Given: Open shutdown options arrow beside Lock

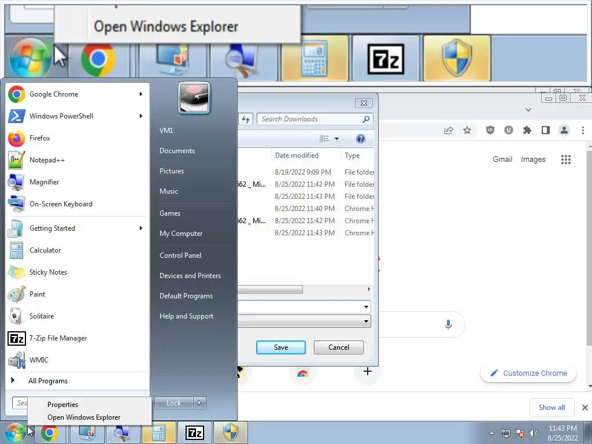Looking at the screenshot, I should 199,403.
